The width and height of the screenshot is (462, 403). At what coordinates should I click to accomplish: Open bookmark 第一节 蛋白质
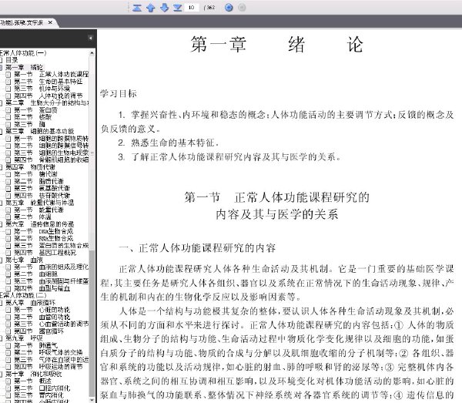(x=35, y=110)
